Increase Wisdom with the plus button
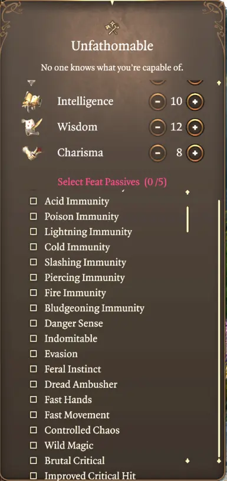Viewport: 227px width, 481px height. pos(195,127)
